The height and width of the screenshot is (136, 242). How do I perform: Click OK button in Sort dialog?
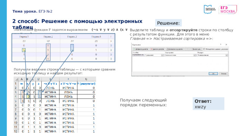tap(213, 74)
